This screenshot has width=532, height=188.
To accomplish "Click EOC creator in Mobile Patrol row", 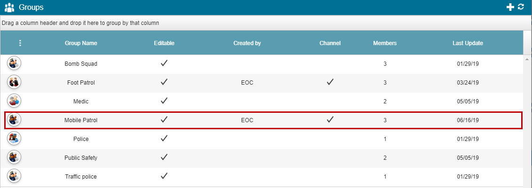I will 247,120.
